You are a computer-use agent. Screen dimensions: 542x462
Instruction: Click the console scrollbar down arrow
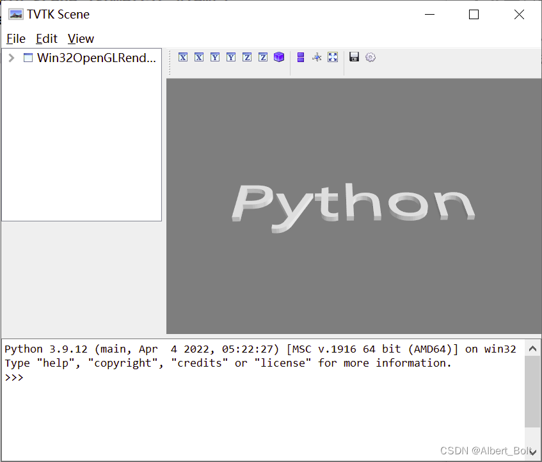point(533,451)
